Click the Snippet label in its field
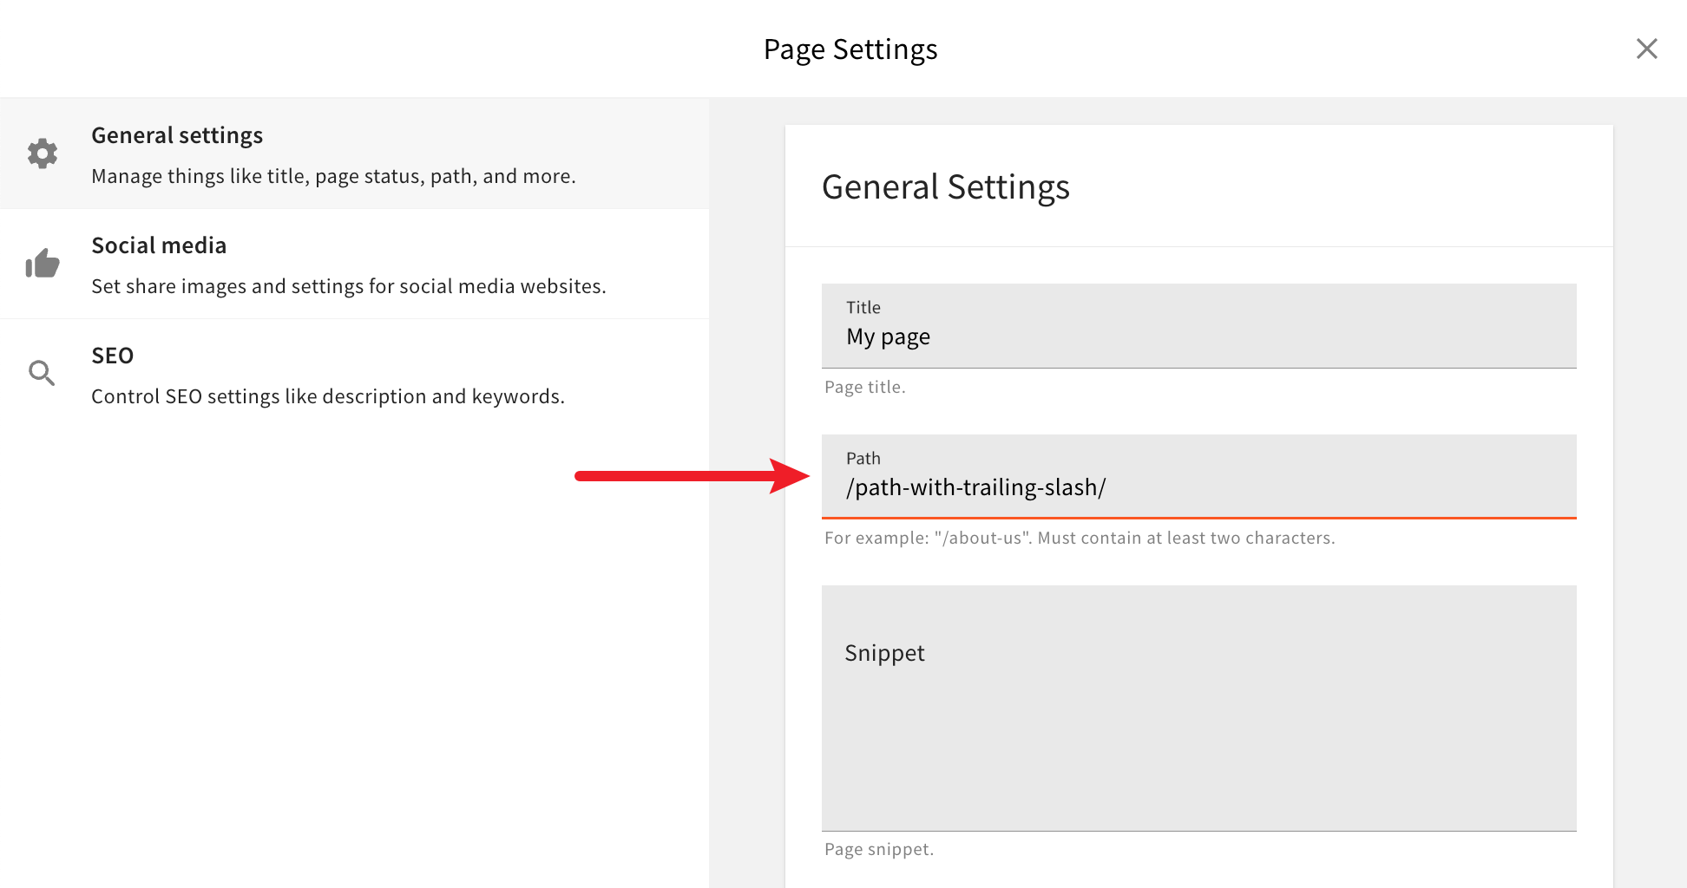The width and height of the screenshot is (1687, 888). click(883, 653)
